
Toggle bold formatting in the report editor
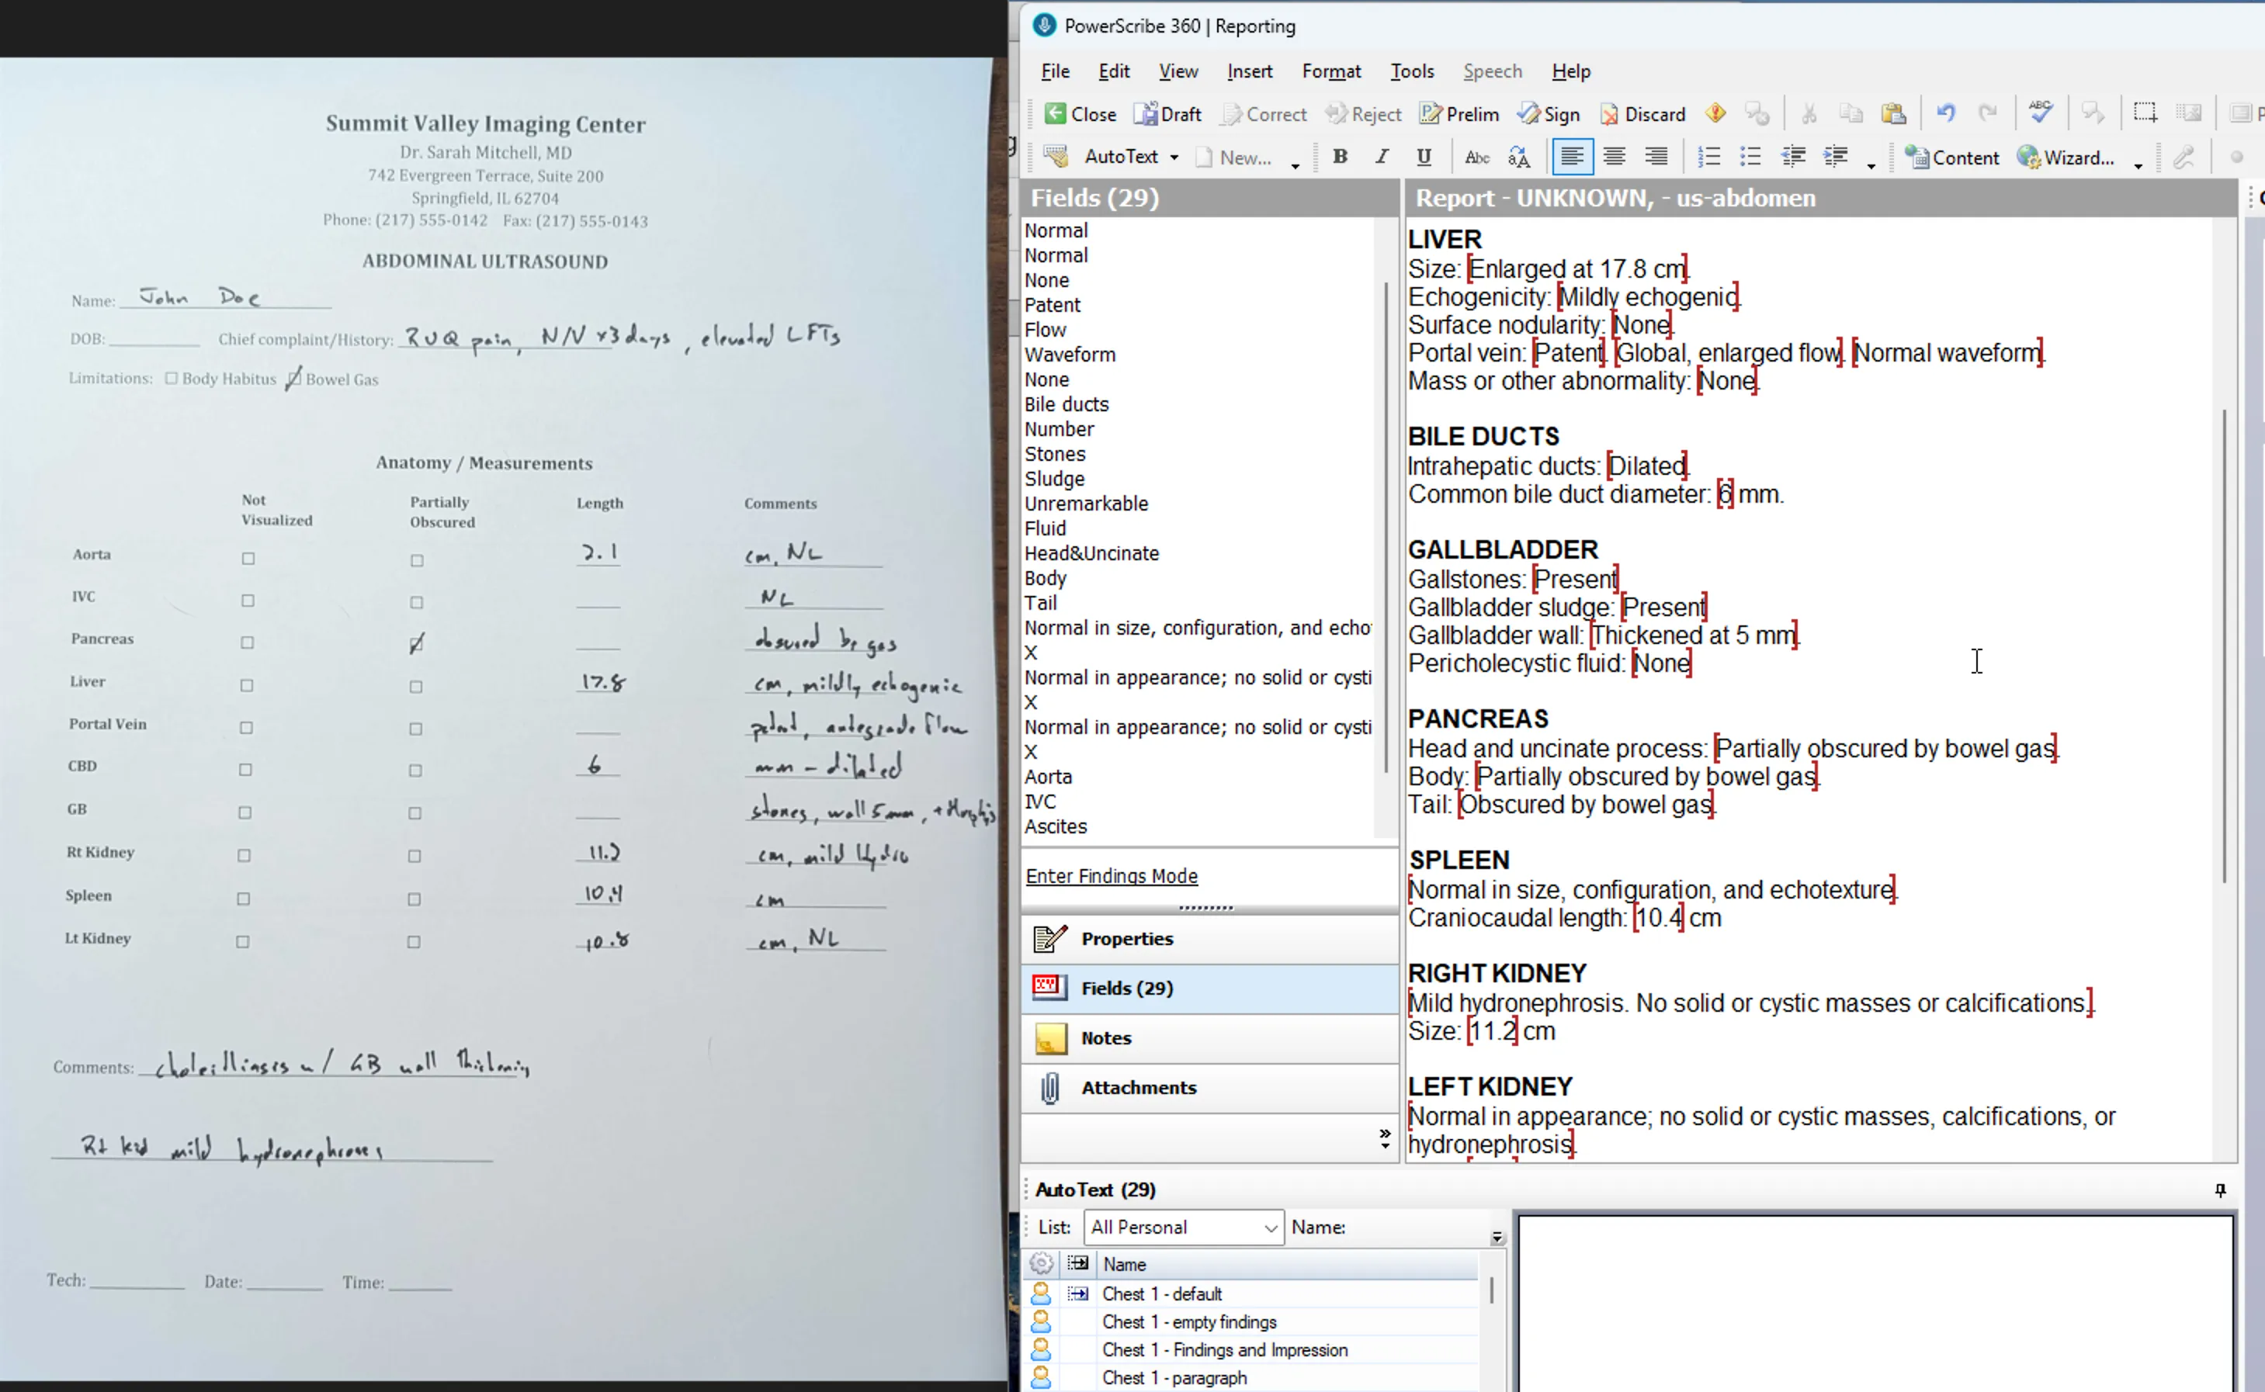coord(1341,157)
